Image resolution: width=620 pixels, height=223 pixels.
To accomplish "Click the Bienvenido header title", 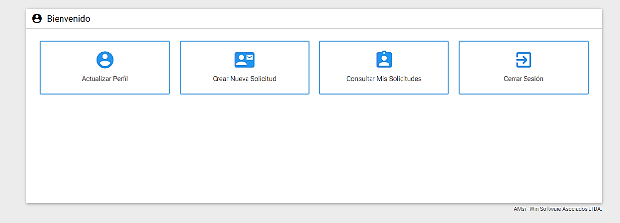I will (x=68, y=19).
